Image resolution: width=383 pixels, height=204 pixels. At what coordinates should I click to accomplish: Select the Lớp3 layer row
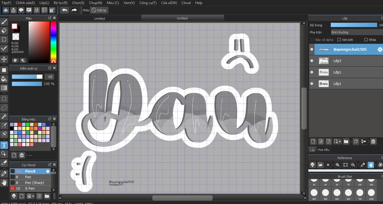pos(346,61)
